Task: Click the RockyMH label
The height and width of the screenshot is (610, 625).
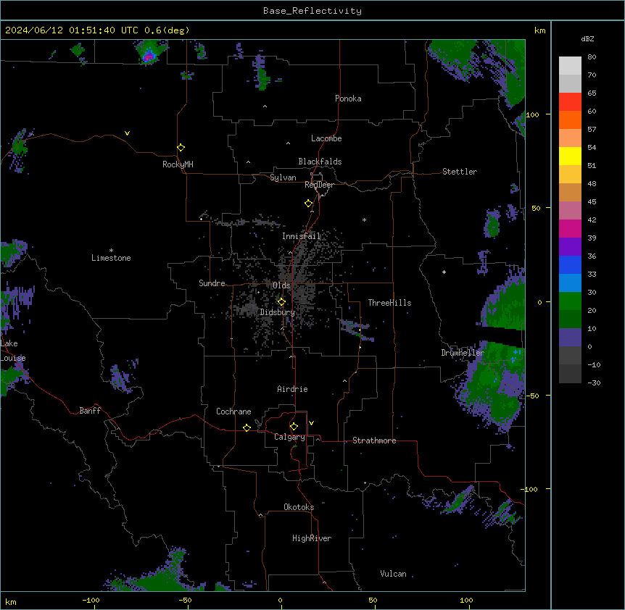Action: pyautogui.click(x=178, y=164)
